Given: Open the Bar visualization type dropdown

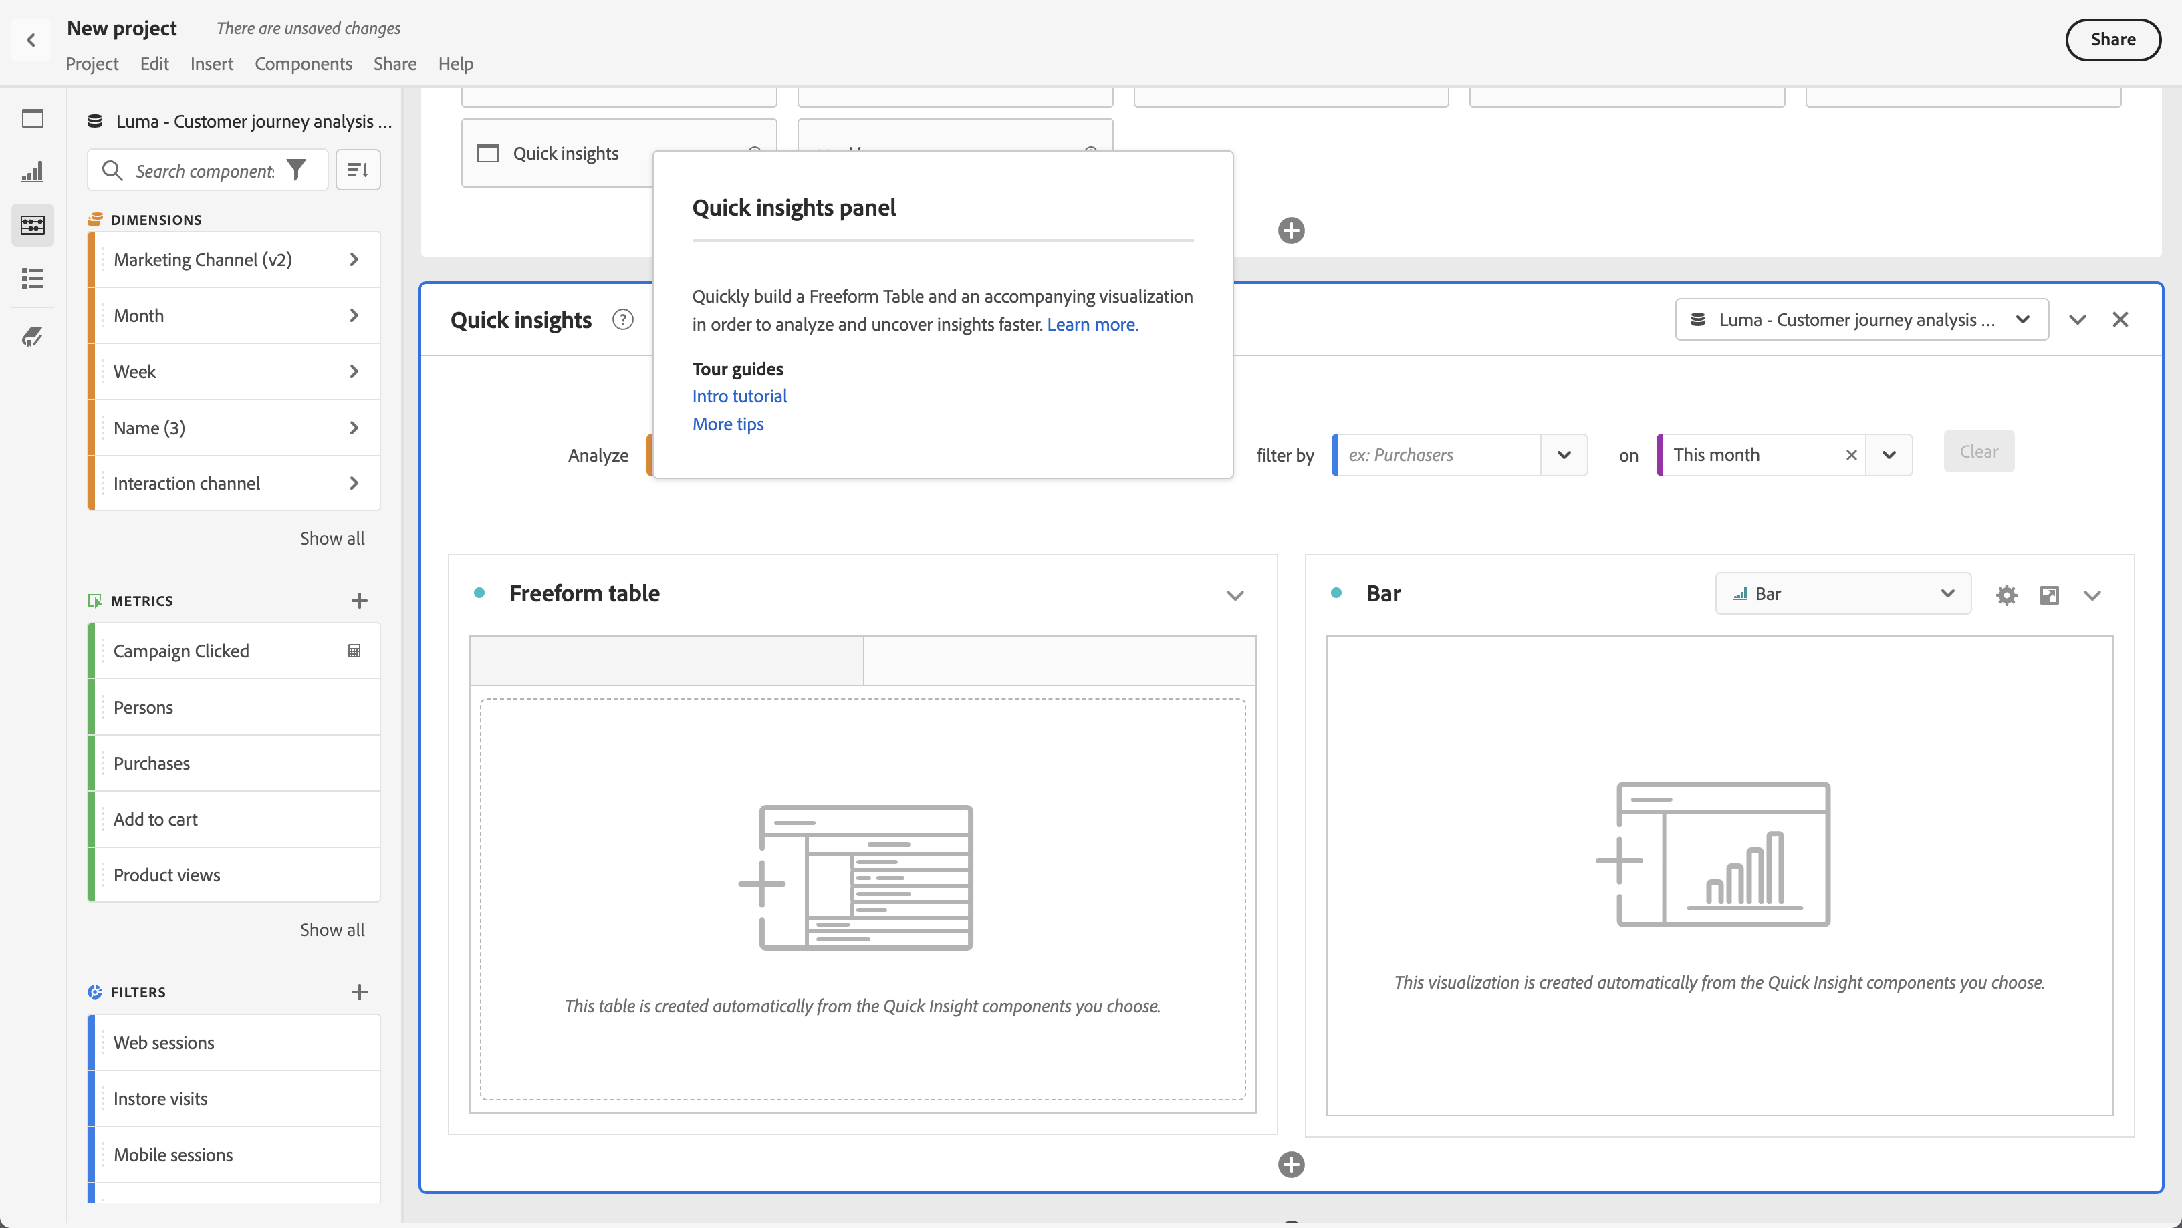Looking at the screenshot, I should tap(1842, 594).
